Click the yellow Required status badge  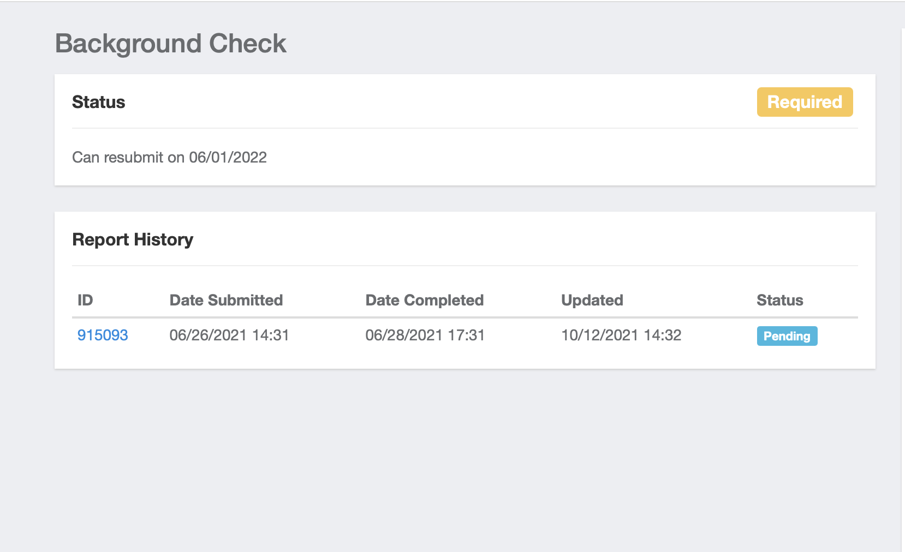tap(805, 102)
